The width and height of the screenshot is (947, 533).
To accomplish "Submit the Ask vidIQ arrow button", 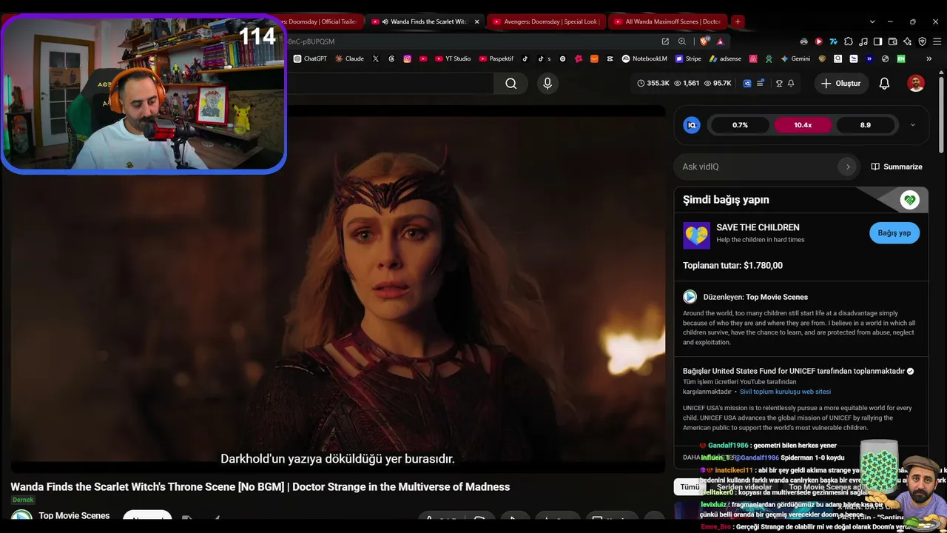I will (848, 167).
